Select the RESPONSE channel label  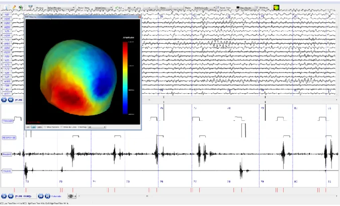9,138
